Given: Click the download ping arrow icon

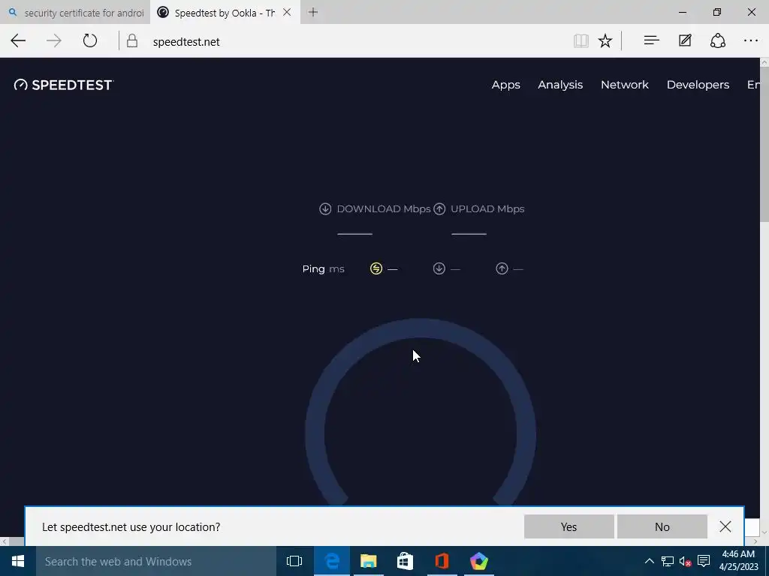Looking at the screenshot, I should tap(439, 268).
